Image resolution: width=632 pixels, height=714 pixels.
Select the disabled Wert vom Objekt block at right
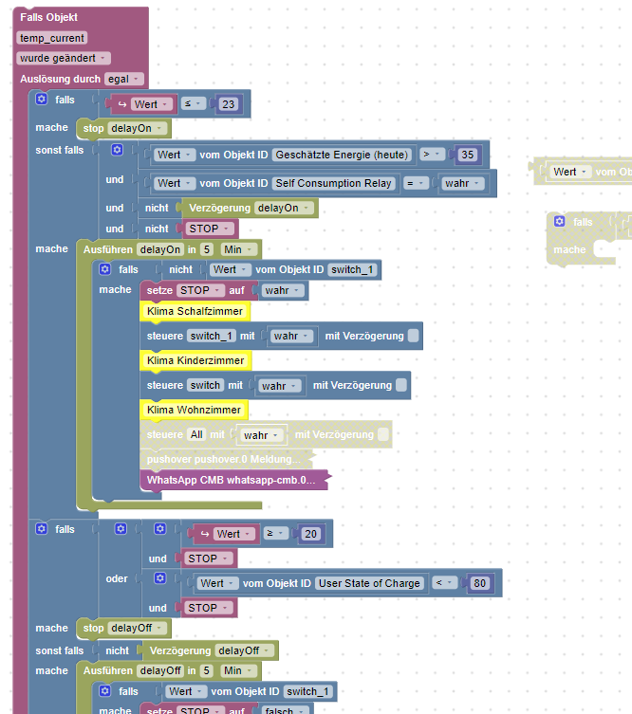pos(584,172)
